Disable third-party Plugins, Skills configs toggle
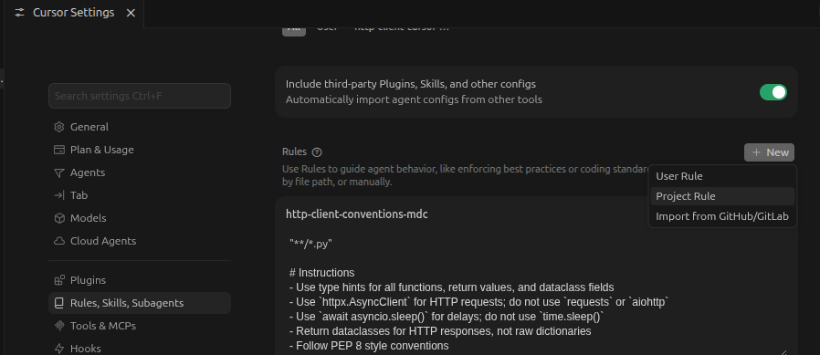Image resolution: width=820 pixels, height=355 pixels. [x=773, y=92]
